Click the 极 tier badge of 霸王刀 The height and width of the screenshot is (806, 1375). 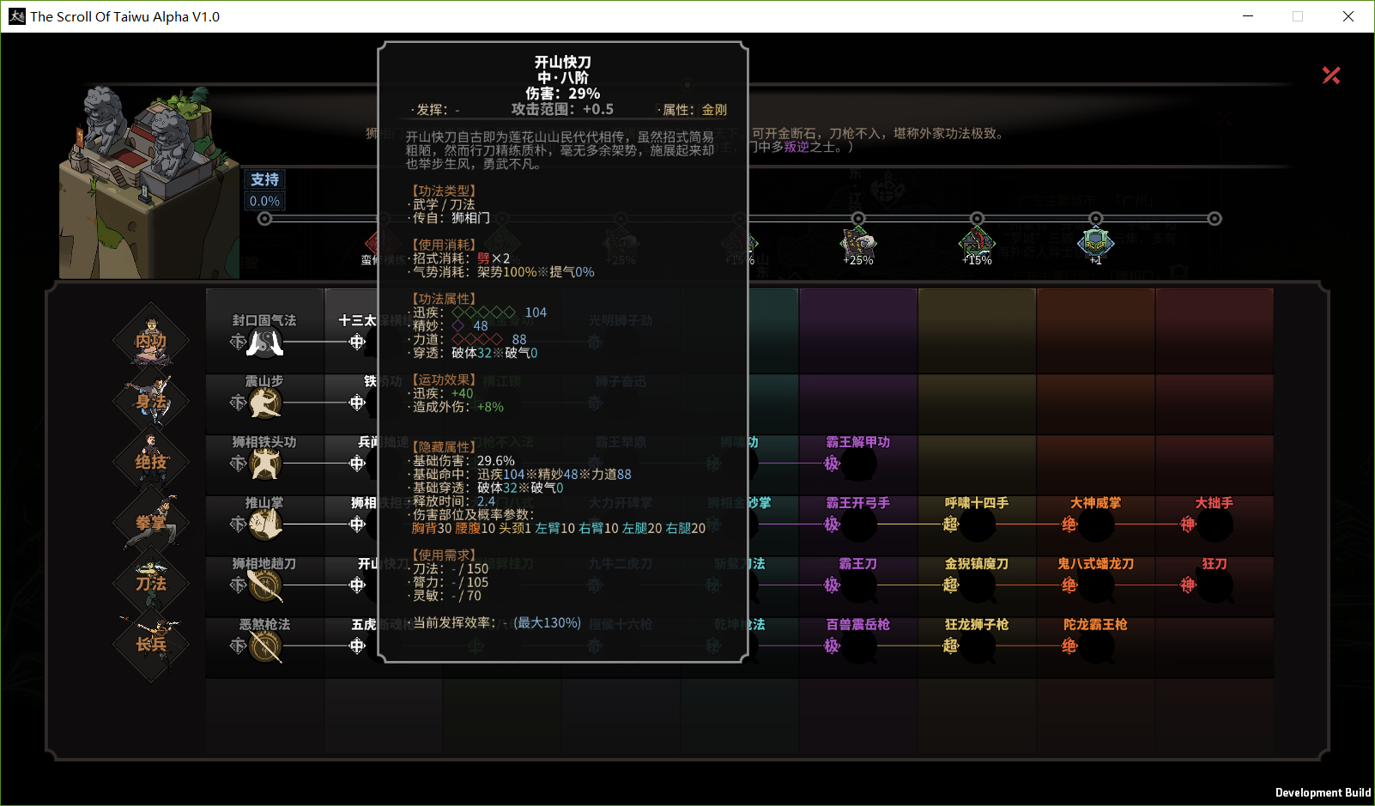pyautogui.click(x=832, y=585)
